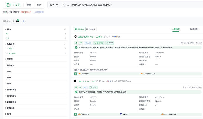Switch to list mode view
The width and height of the screenshot is (203, 119).
pos(91,29)
